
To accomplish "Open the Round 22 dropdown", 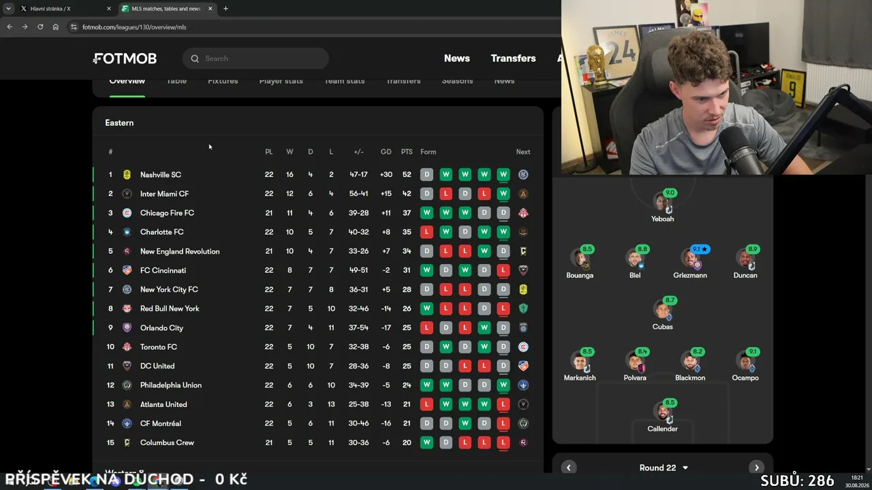I will [x=664, y=468].
